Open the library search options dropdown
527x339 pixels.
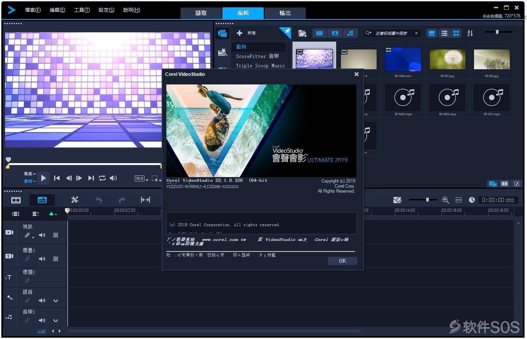point(368,33)
